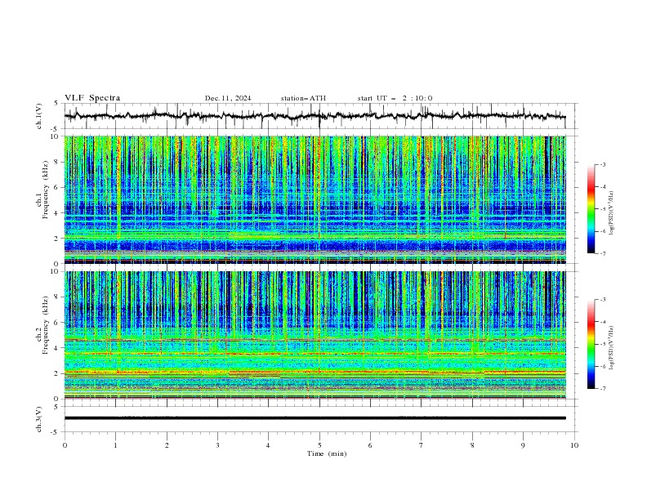Select the ch.2 "Frequency (kHz)" axis label
The height and width of the screenshot is (500, 647).
tap(47, 325)
